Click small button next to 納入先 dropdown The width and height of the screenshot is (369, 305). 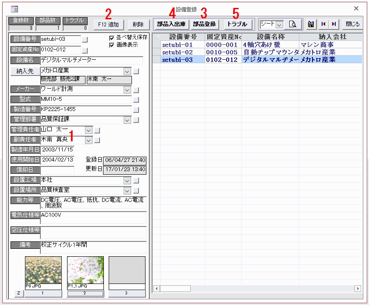[x=136, y=71]
